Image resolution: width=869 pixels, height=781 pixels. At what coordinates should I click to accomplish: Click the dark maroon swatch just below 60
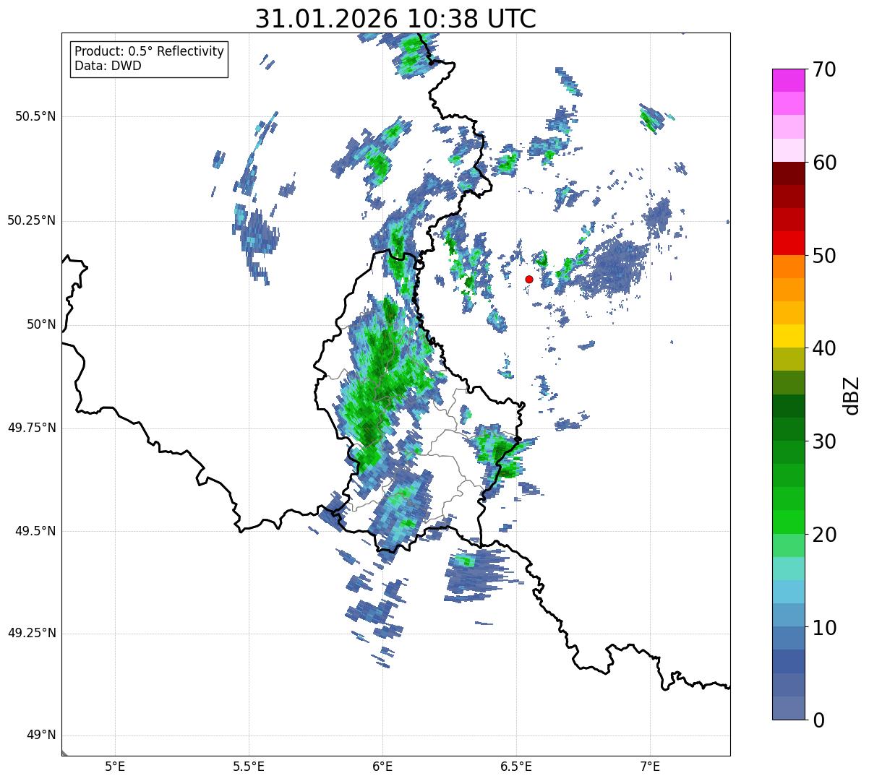point(788,173)
